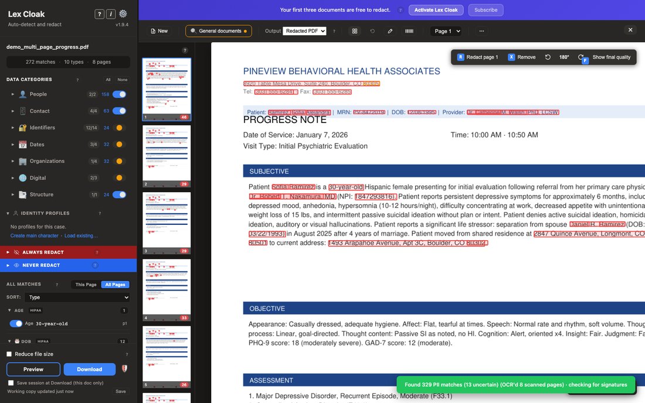645x403 pixels.
Task: Expand the Identifiers category arrow
Action: 13,128
